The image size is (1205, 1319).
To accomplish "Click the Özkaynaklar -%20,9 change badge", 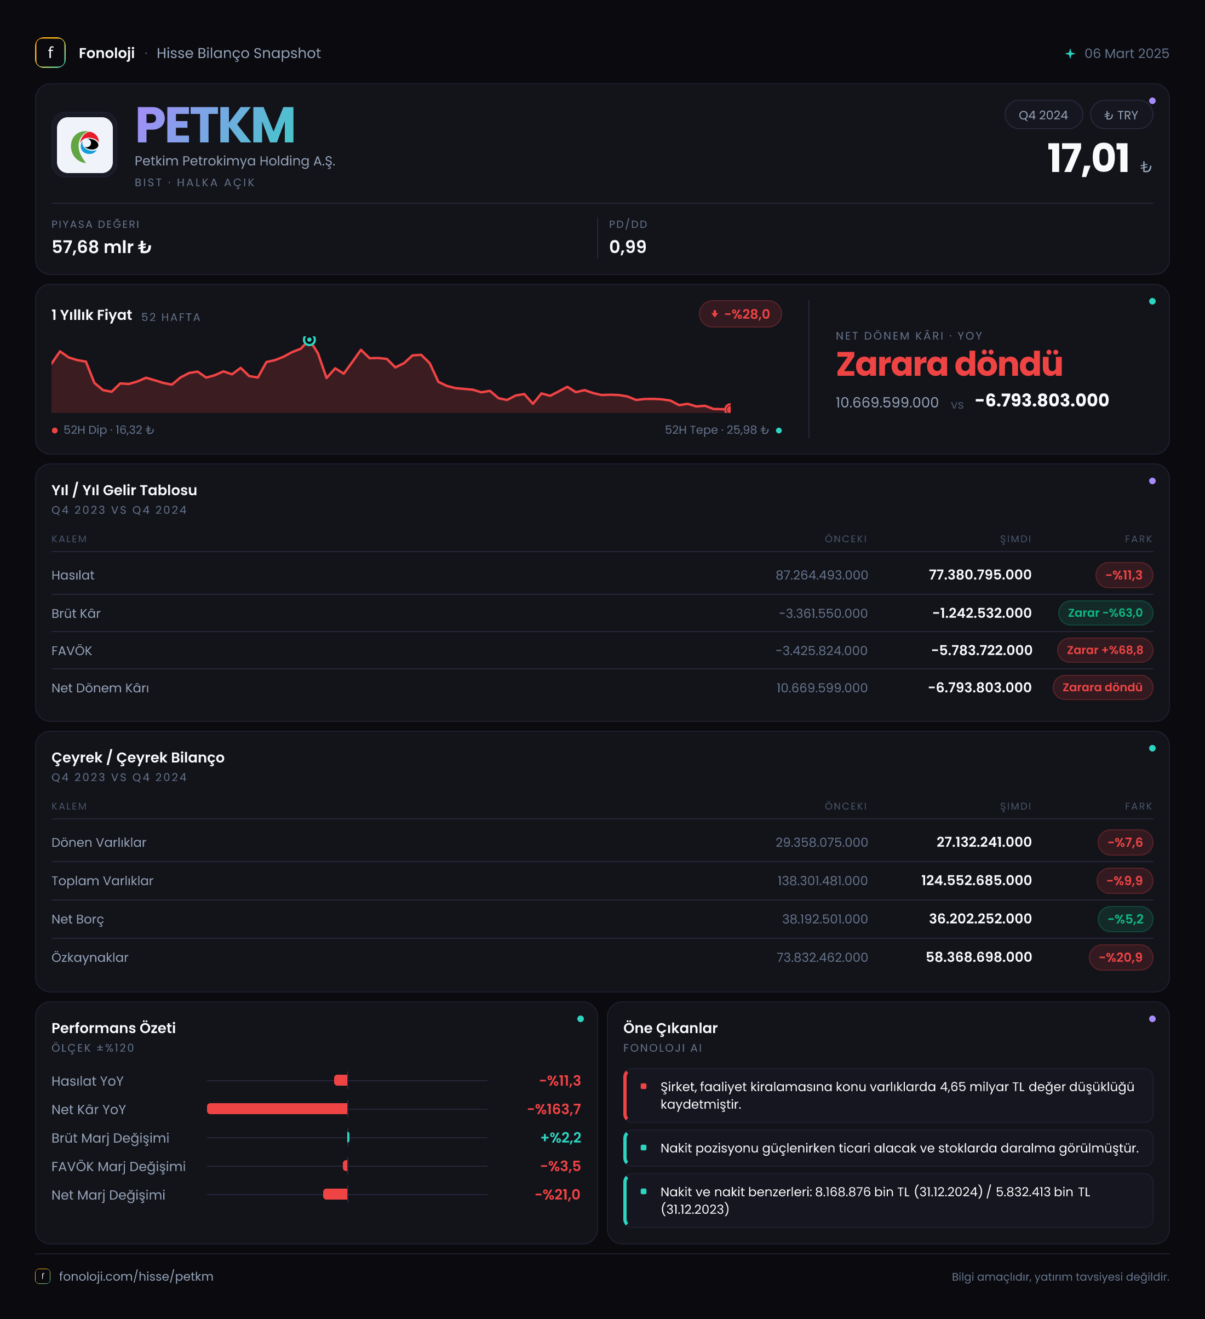I will coord(1121,957).
